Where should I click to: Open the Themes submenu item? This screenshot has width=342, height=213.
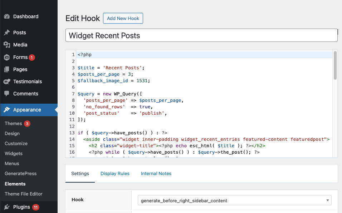(x=13, y=123)
